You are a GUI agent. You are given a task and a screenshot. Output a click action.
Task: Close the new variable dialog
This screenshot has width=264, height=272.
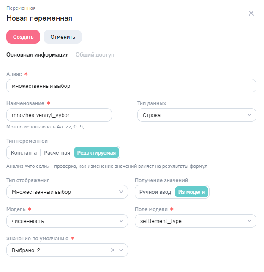[251, 13]
